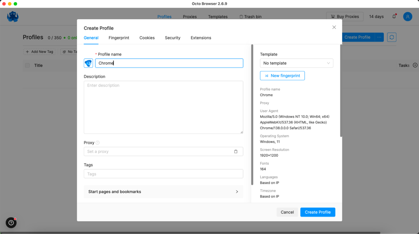Open the Trash bin page
This screenshot has width=419, height=234.
pos(250,16)
